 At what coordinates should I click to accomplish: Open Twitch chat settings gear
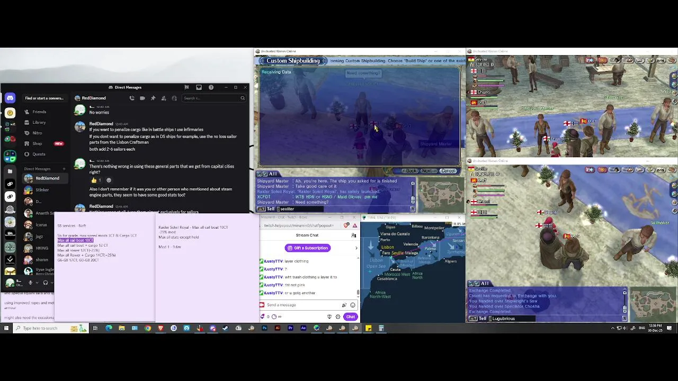[338, 316]
